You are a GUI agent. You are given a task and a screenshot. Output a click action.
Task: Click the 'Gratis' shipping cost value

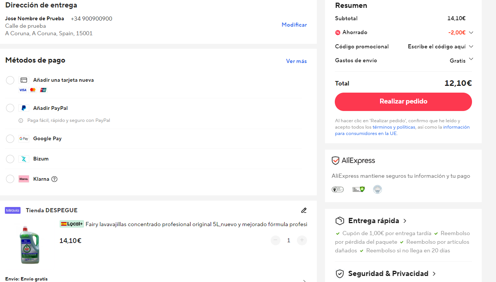[x=458, y=61]
